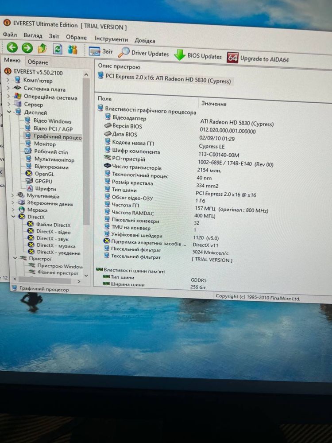Click the DirectX - уведення icon
The width and height of the screenshot is (332, 443).
click(x=31, y=252)
